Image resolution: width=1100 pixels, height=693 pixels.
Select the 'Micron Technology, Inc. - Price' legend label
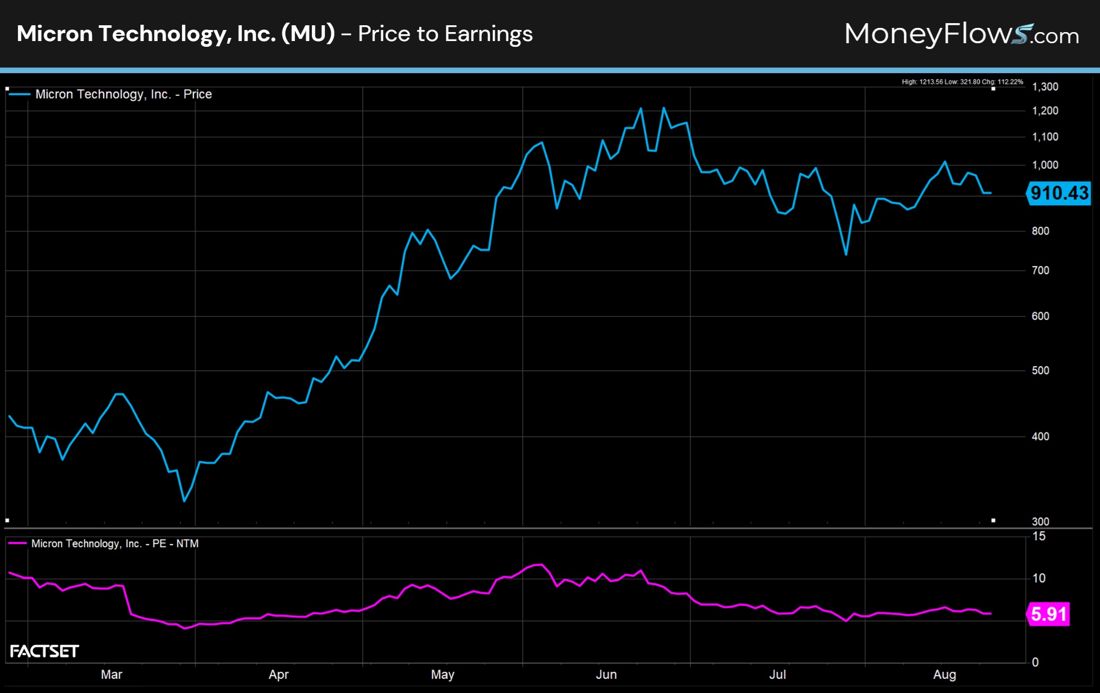pos(124,94)
